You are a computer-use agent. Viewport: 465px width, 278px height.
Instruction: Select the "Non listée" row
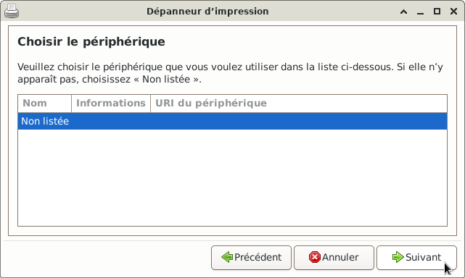click(x=232, y=121)
